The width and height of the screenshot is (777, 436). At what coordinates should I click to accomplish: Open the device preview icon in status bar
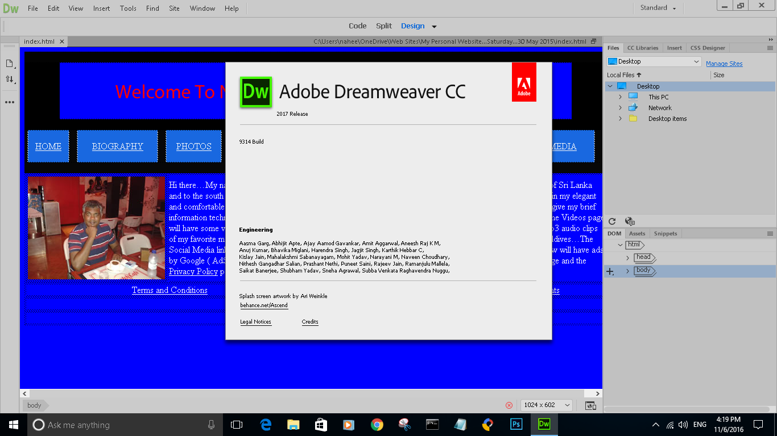[590, 405]
